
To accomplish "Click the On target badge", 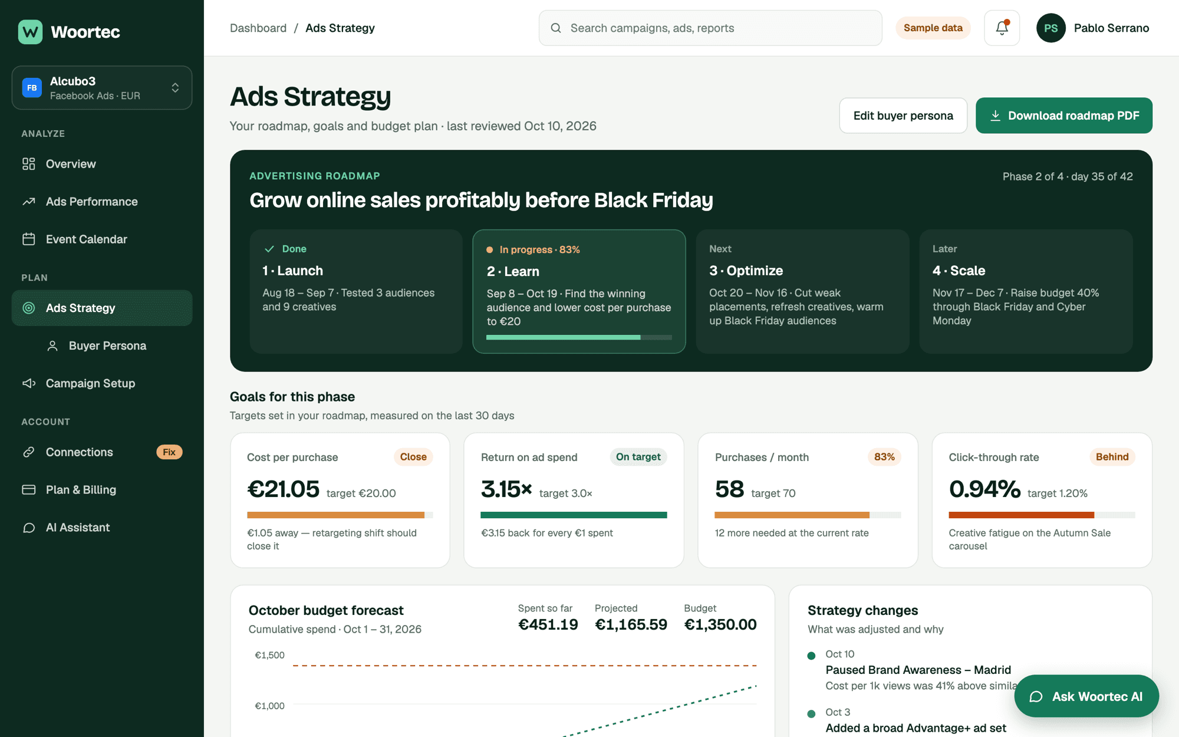I will (638, 457).
